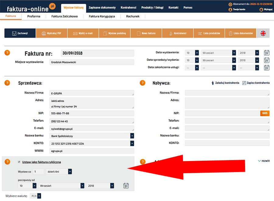Screen dimensions: 274x201
Task: Open Twoje konto link
Action: click(x=237, y=9)
